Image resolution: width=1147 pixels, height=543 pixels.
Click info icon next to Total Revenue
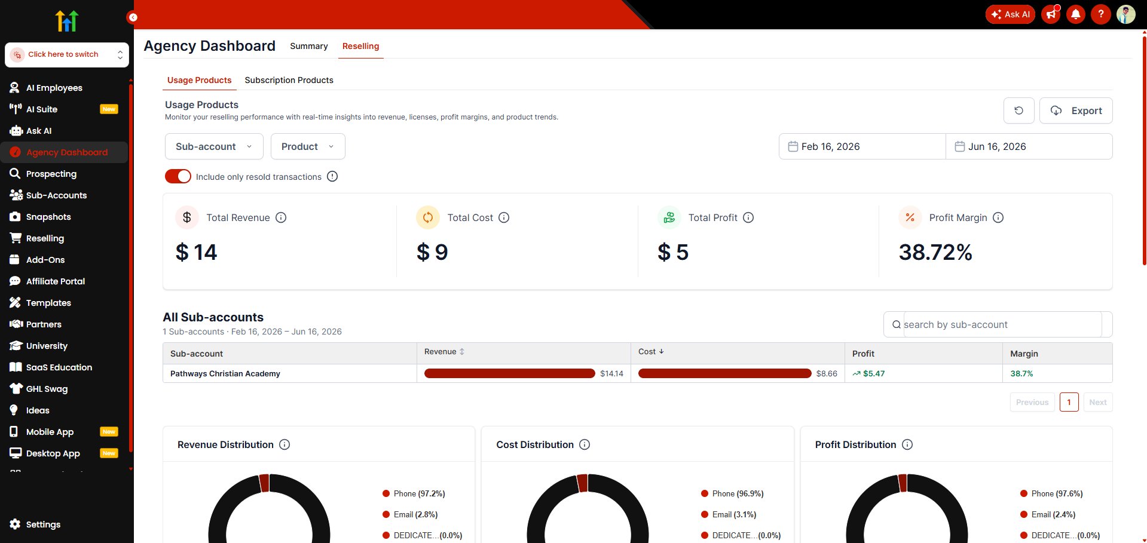click(281, 217)
